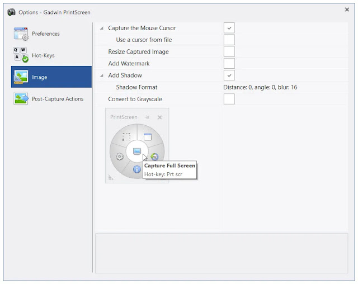The image size is (358, 284).
Task: Click the Add Watermark label
Action: [x=129, y=63]
